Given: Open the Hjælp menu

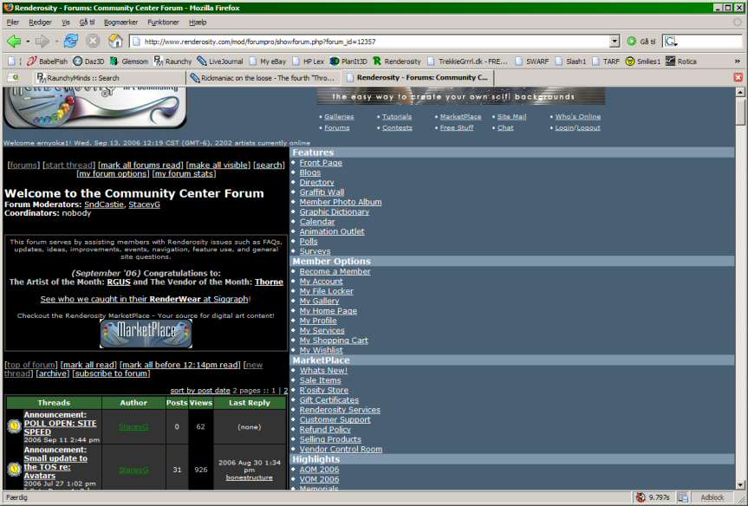Looking at the screenshot, I should click(198, 22).
